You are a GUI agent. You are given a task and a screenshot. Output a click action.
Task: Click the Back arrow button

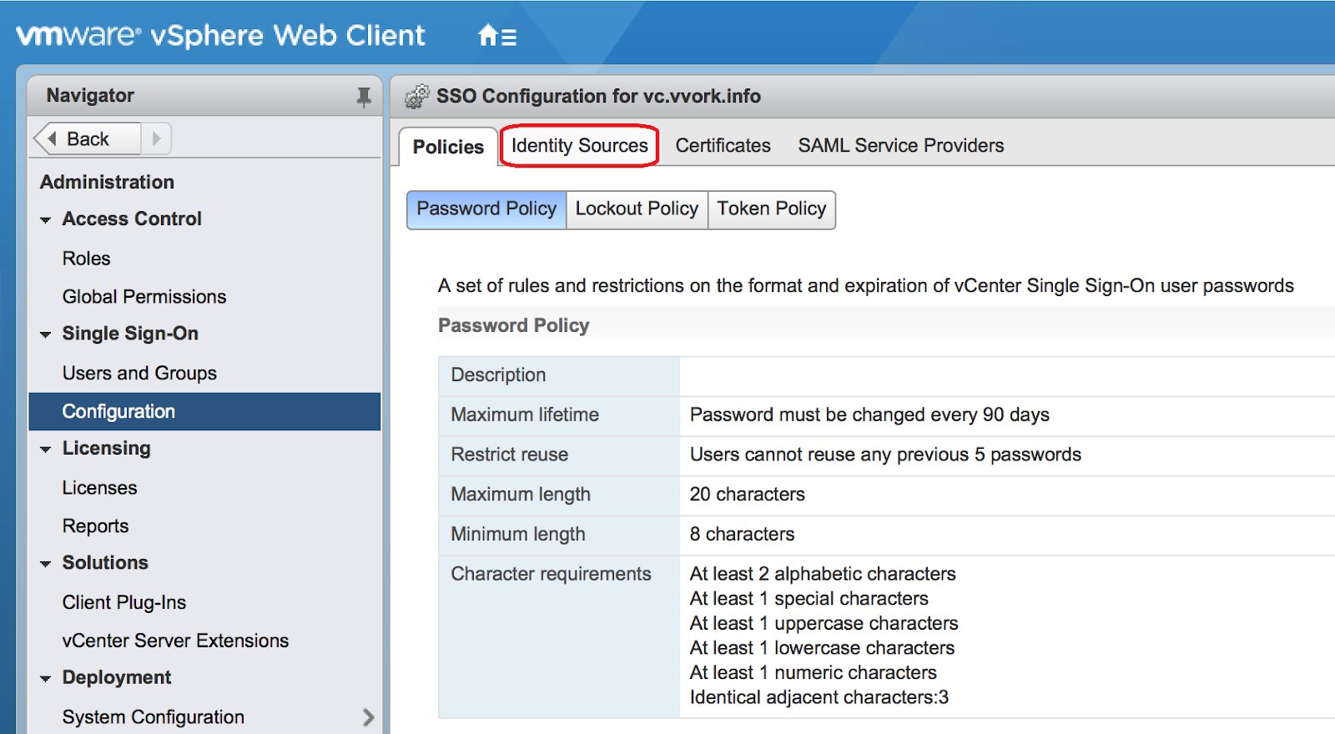coord(87,139)
